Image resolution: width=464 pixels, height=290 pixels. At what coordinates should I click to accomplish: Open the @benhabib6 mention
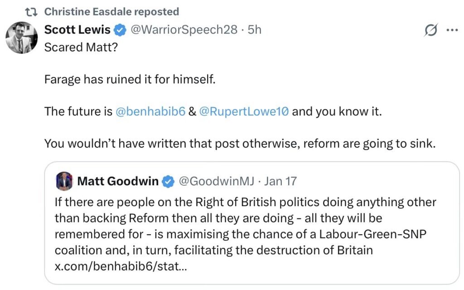(150, 111)
